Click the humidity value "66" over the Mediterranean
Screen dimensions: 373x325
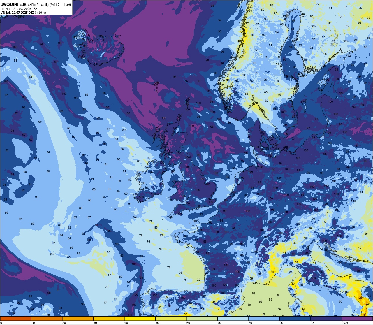coord(279,309)
